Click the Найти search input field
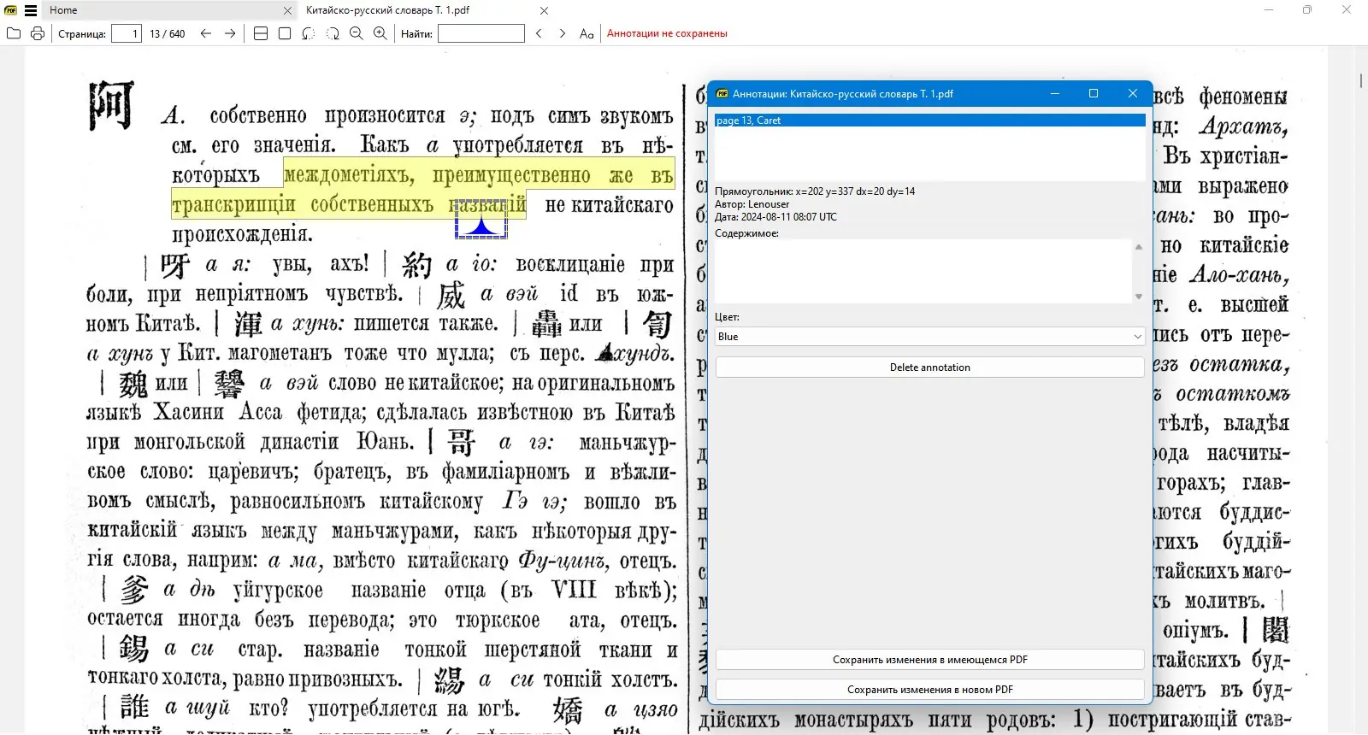 tap(481, 33)
